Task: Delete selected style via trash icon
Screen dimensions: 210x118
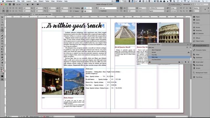Action: point(188,62)
